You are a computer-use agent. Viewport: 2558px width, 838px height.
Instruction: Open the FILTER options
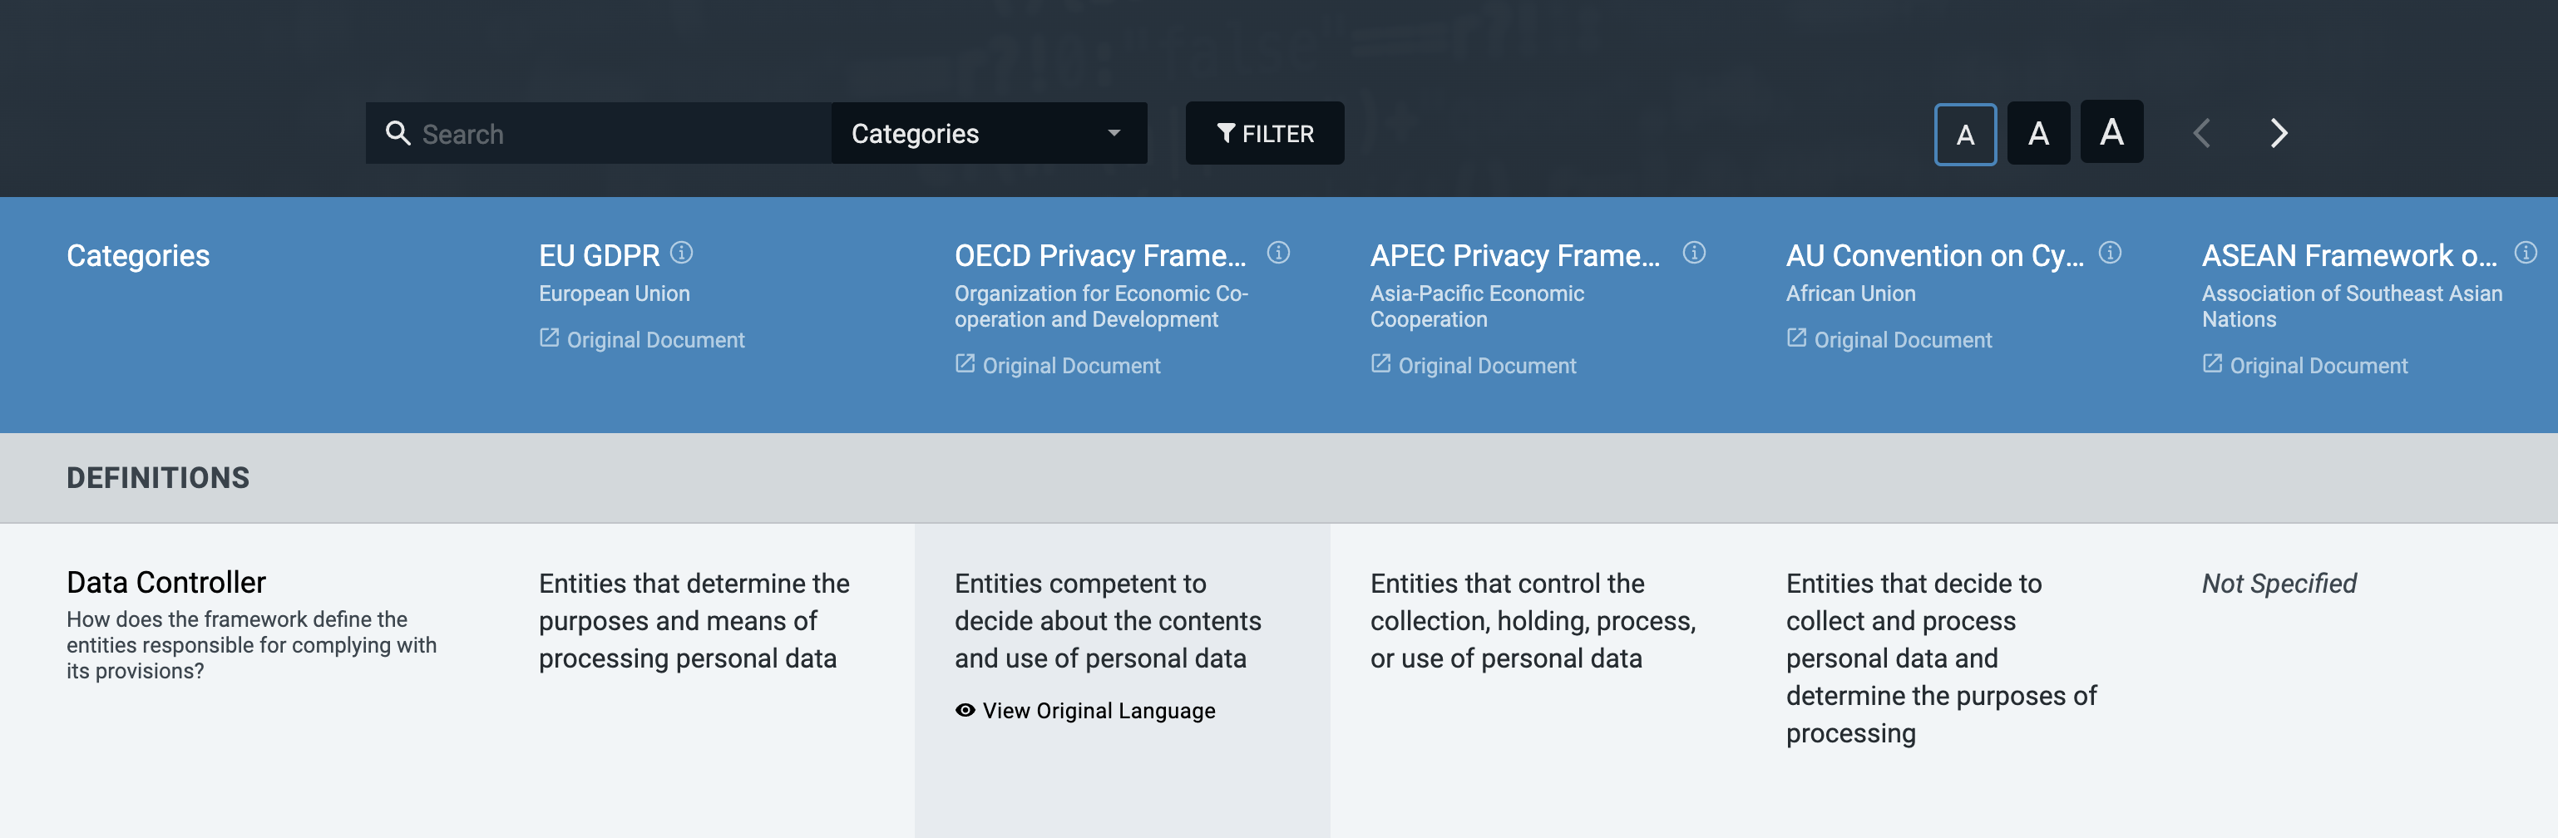click(1264, 133)
